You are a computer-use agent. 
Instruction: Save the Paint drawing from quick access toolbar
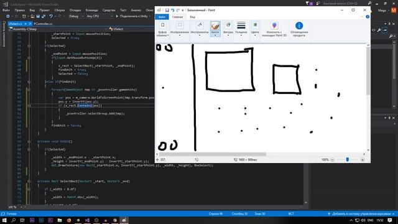pos(167,10)
